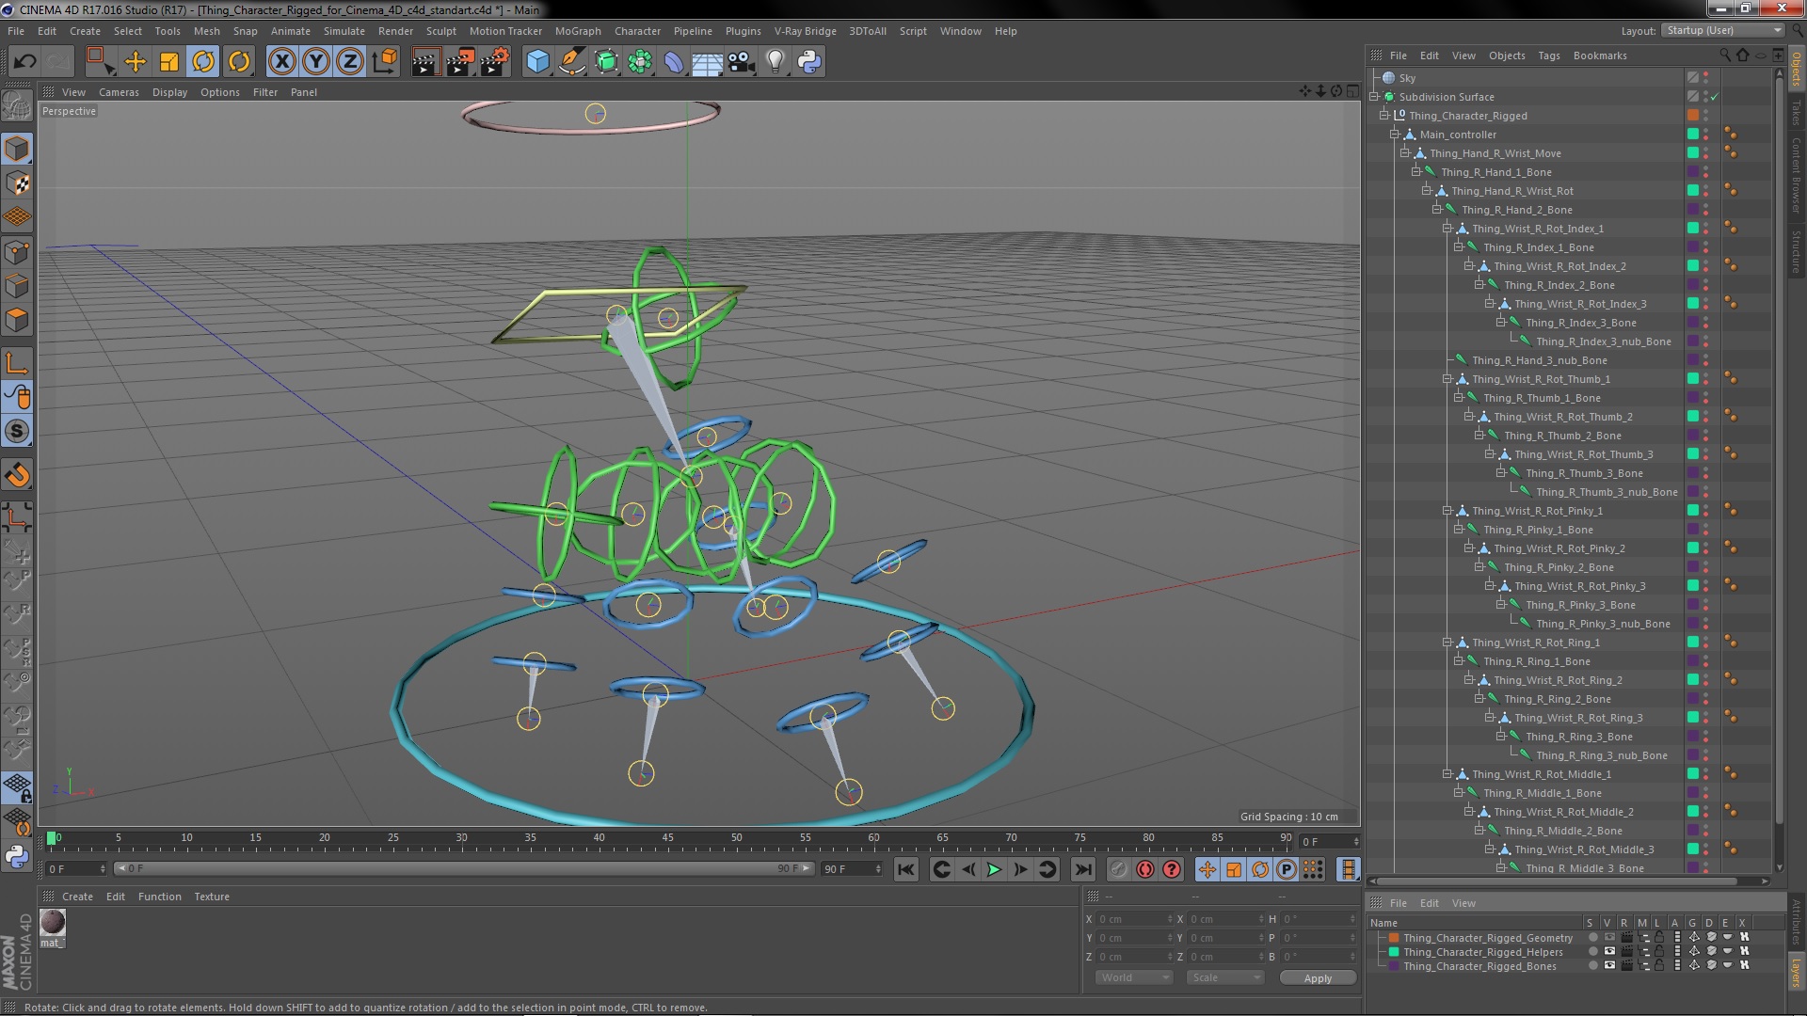Toggle coordinate system icon
The height and width of the screenshot is (1016, 1807).
pos(384,62)
